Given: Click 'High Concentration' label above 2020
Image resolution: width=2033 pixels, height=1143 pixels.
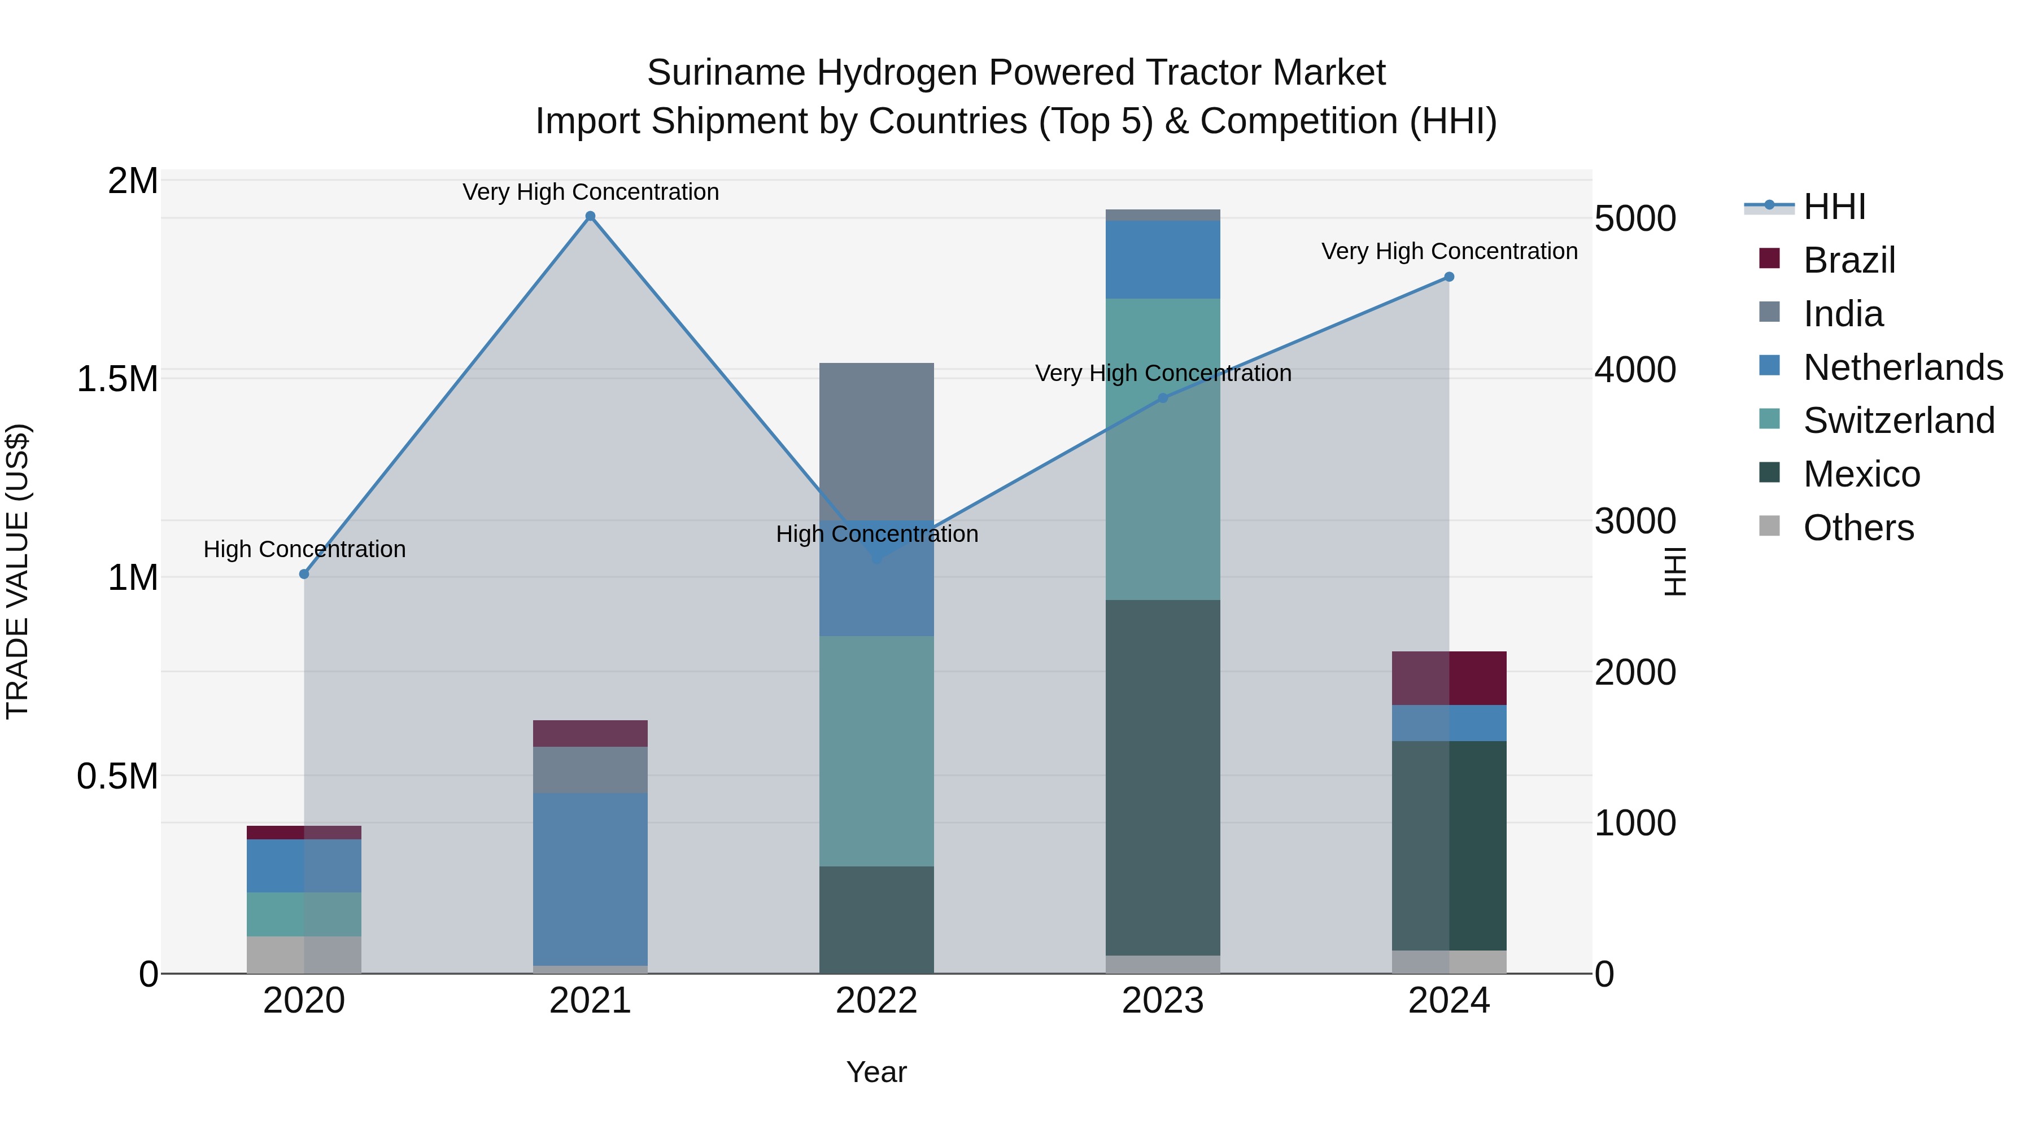Looking at the screenshot, I should (304, 549).
